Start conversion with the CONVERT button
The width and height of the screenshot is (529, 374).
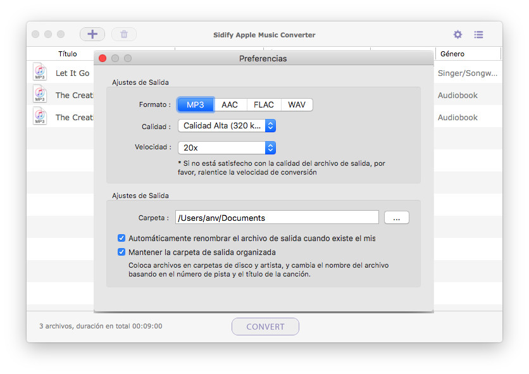(x=265, y=327)
